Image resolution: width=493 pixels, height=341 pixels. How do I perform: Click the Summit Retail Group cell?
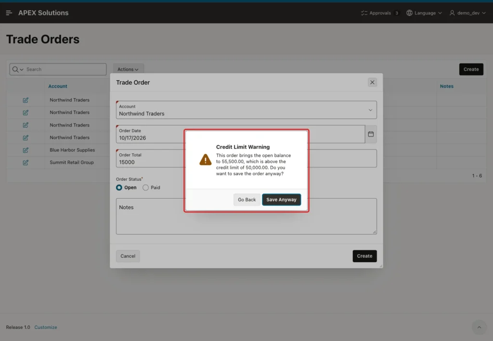point(72,163)
